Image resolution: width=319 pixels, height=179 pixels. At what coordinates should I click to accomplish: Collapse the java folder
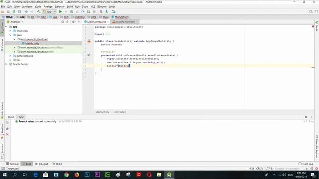pyautogui.click(x=10, y=35)
